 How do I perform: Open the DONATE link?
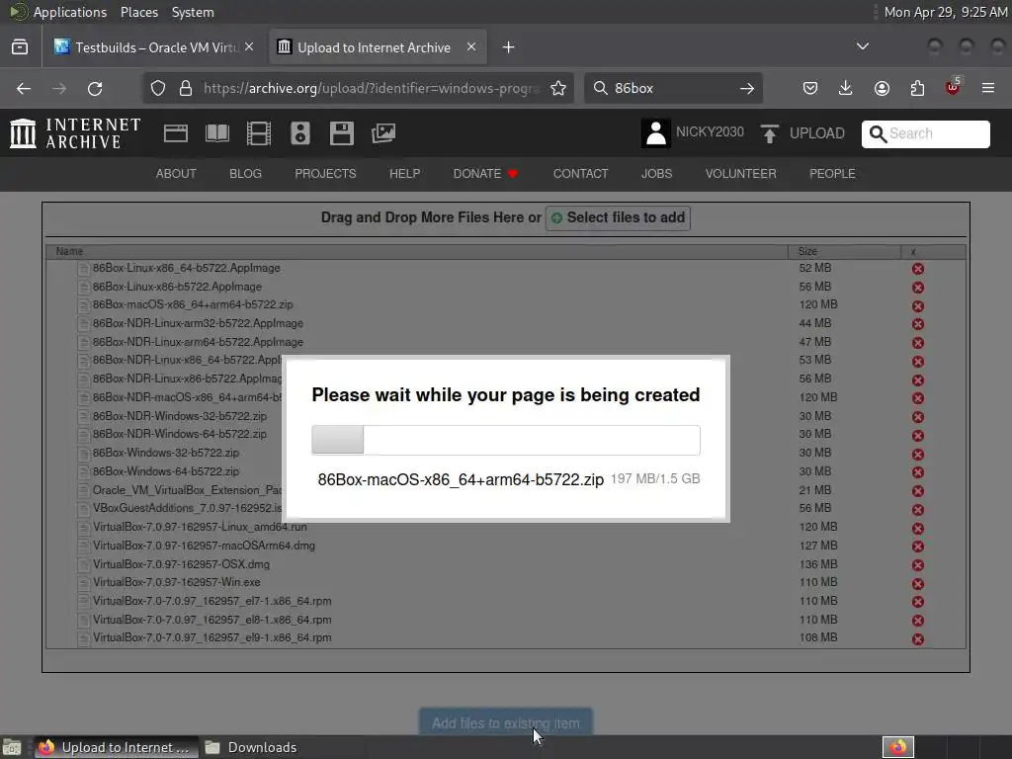[x=485, y=174]
